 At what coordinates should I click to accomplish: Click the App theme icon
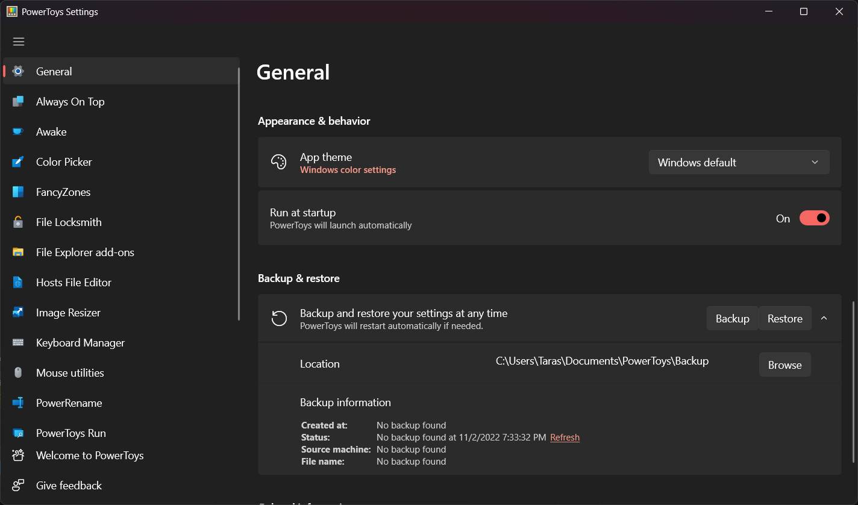[278, 162]
